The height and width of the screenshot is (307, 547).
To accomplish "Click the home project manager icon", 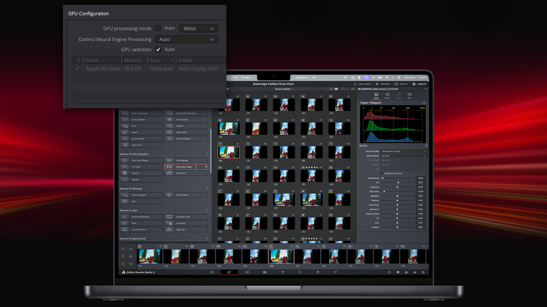I will click(x=415, y=272).
